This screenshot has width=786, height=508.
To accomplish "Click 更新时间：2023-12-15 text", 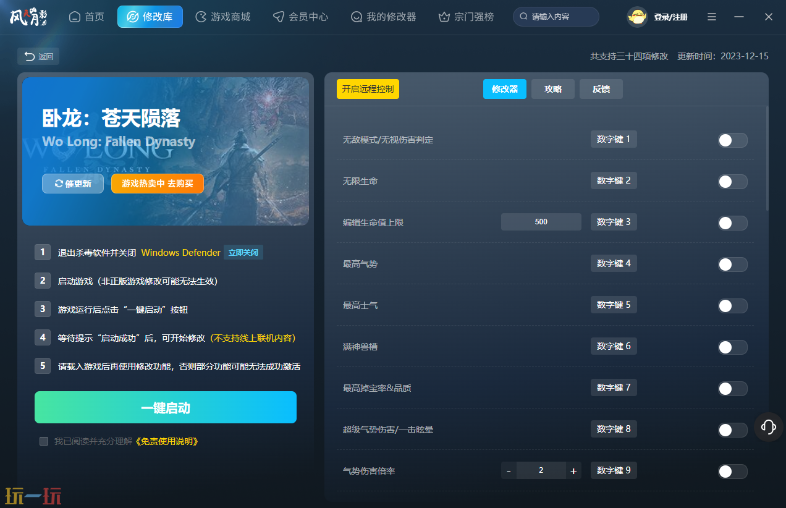I will point(723,56).
